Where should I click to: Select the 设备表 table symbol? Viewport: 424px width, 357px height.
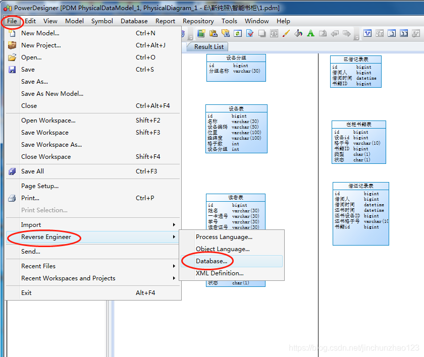click(236, 129)
